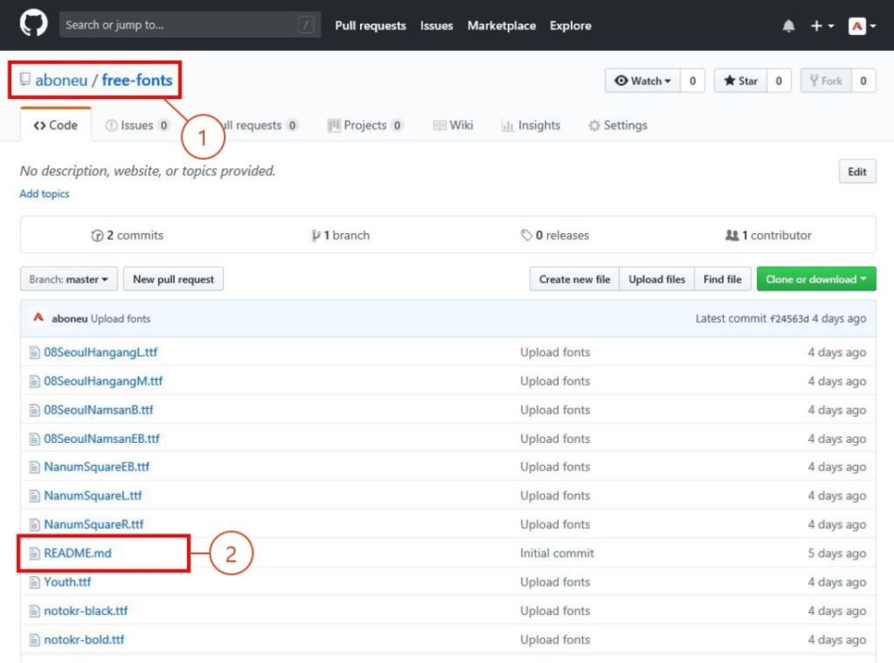Open Explore in top navigation
894x663 pixels.
click(571, 26)
